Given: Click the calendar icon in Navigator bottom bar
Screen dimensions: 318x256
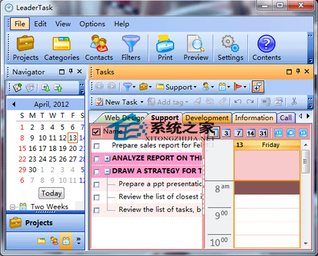Looking at the screenshot, I should point(66,241).
